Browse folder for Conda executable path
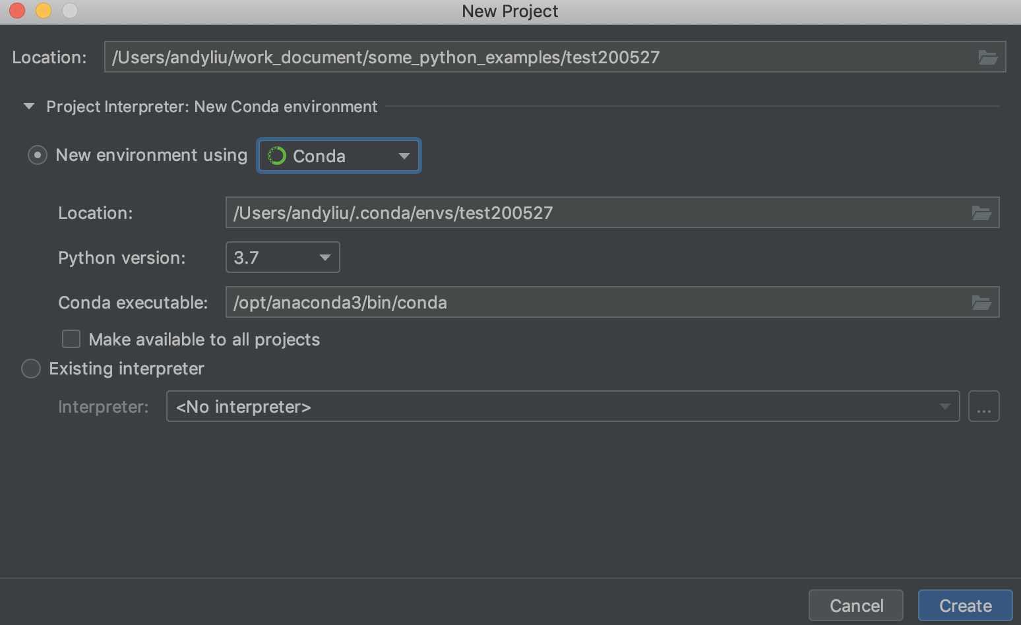This screenshot has height=625, width=1021. point(981,303)
